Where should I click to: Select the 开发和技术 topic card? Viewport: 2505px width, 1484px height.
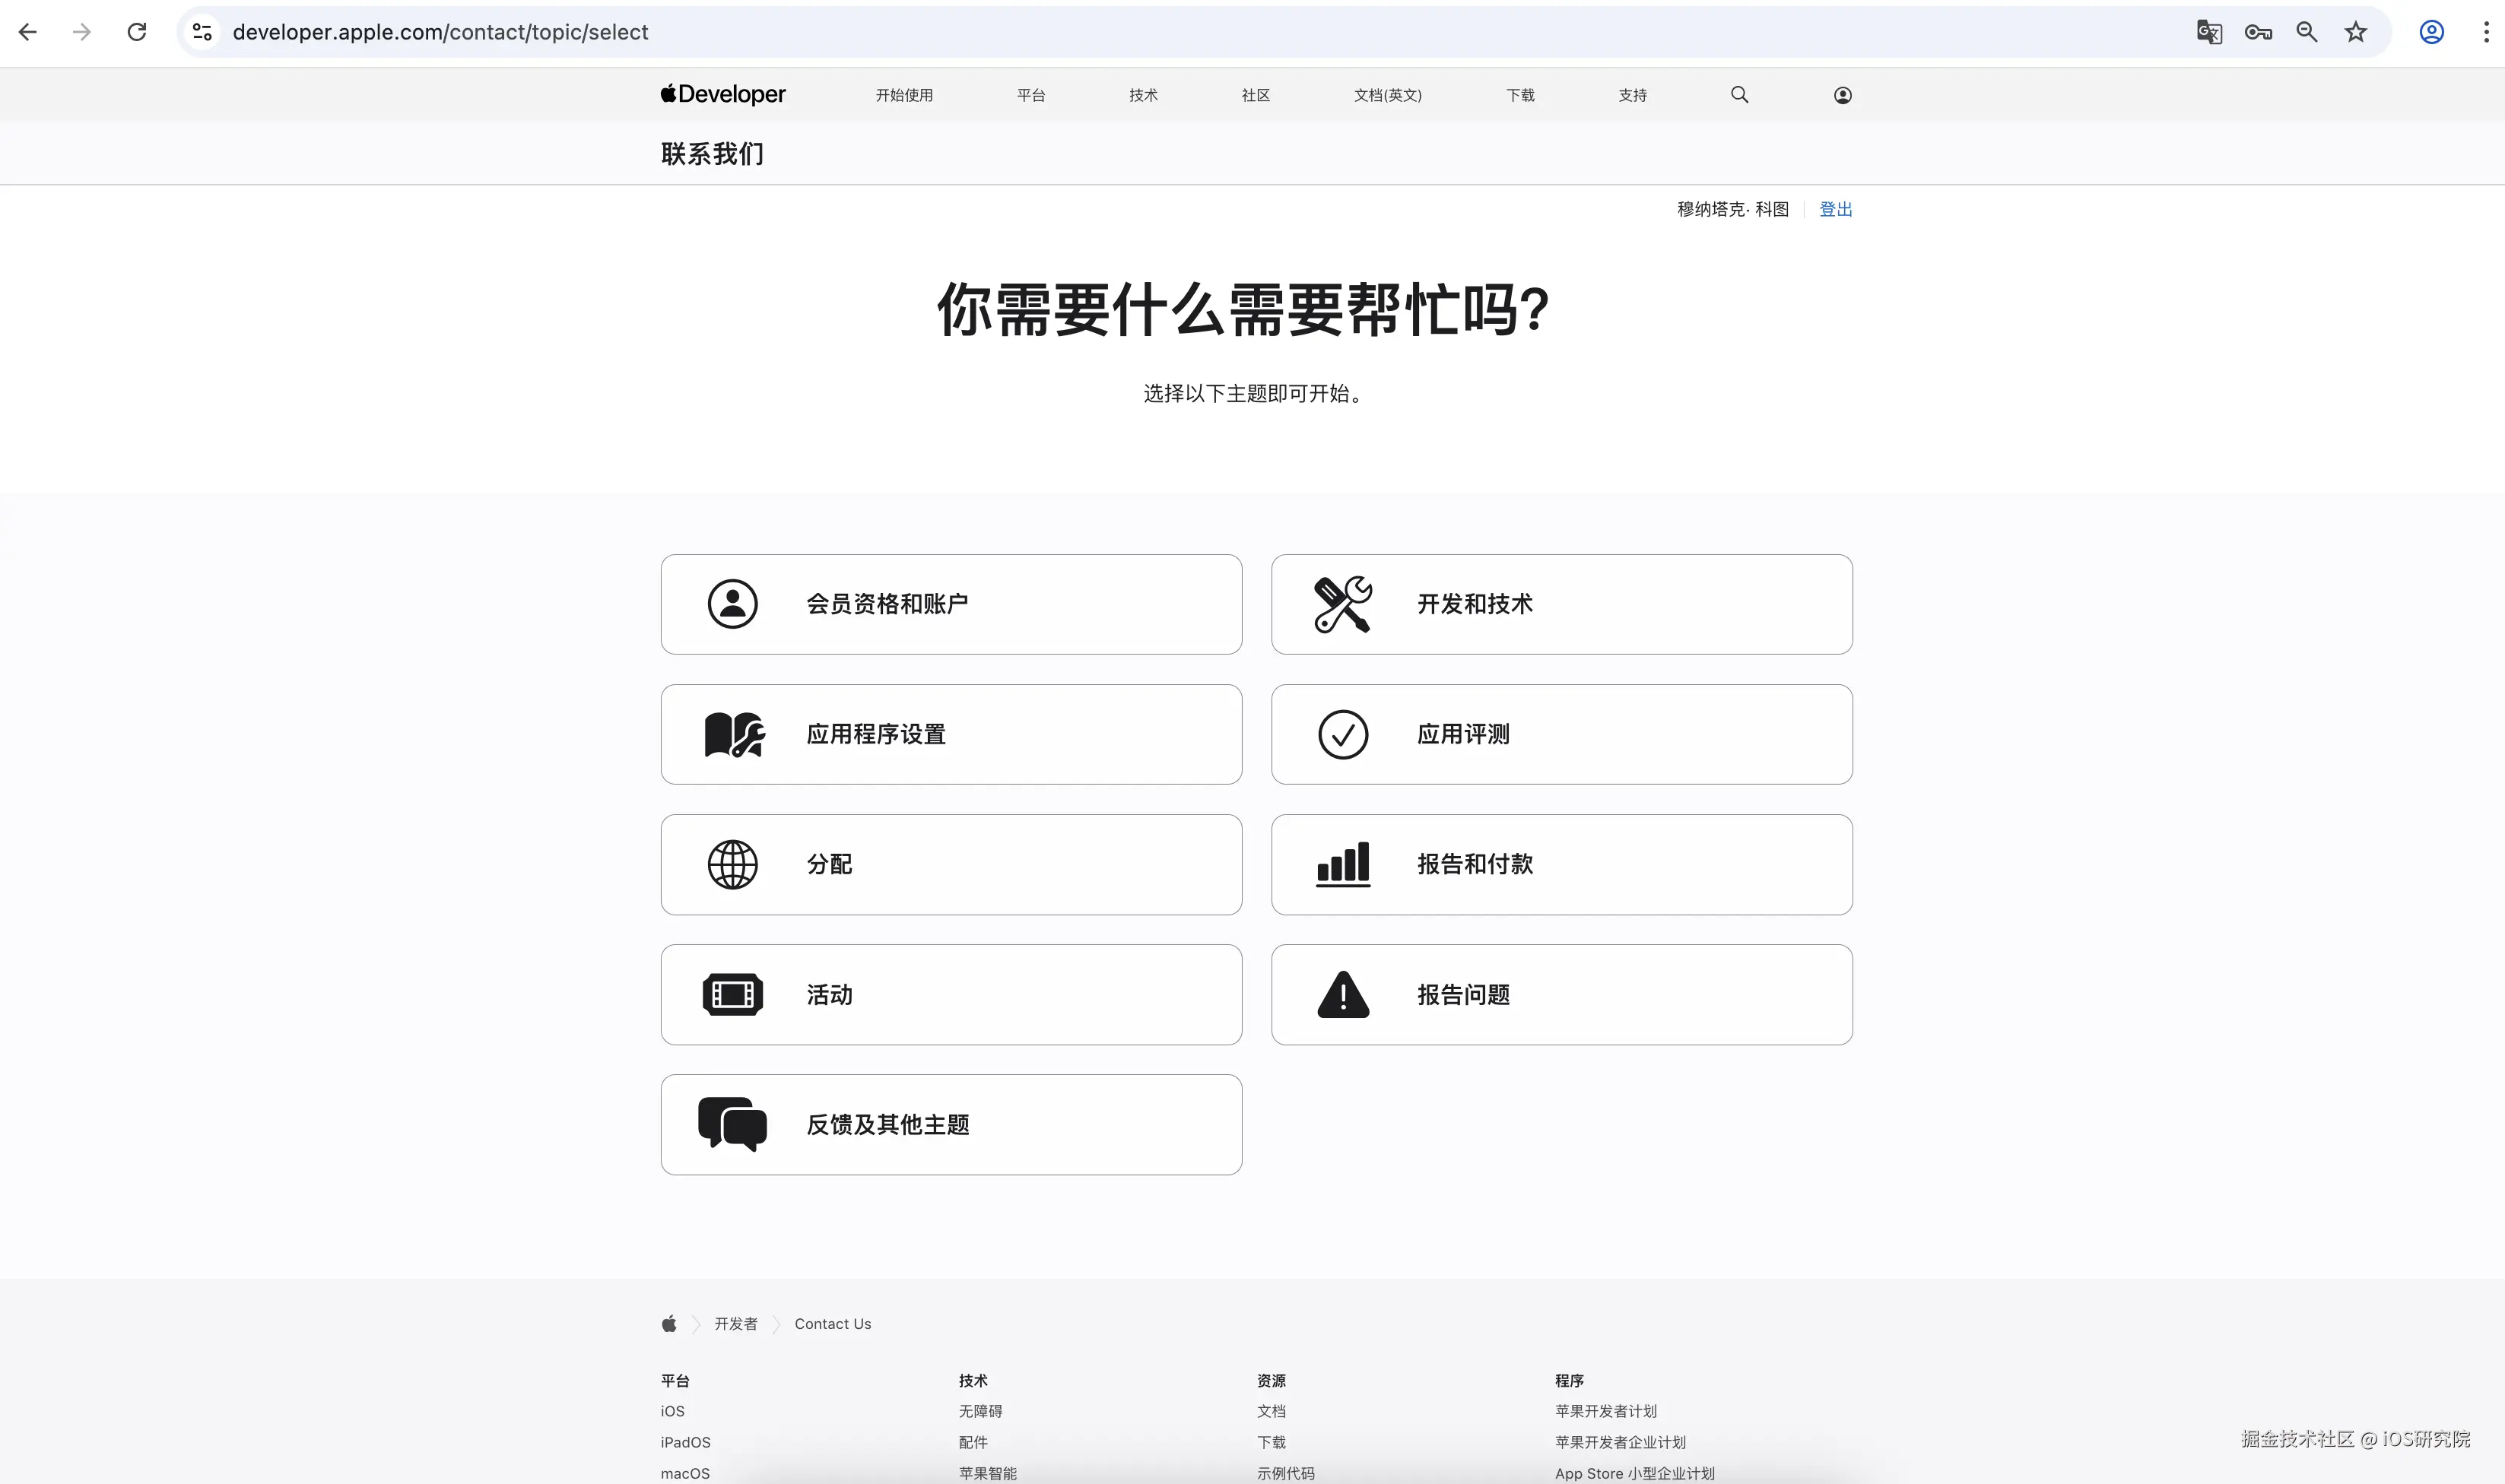click(x=1561, y=604)
